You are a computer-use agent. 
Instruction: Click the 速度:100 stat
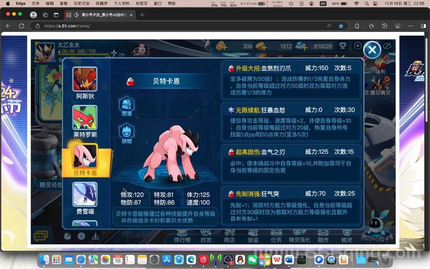[x=198, y=203]
